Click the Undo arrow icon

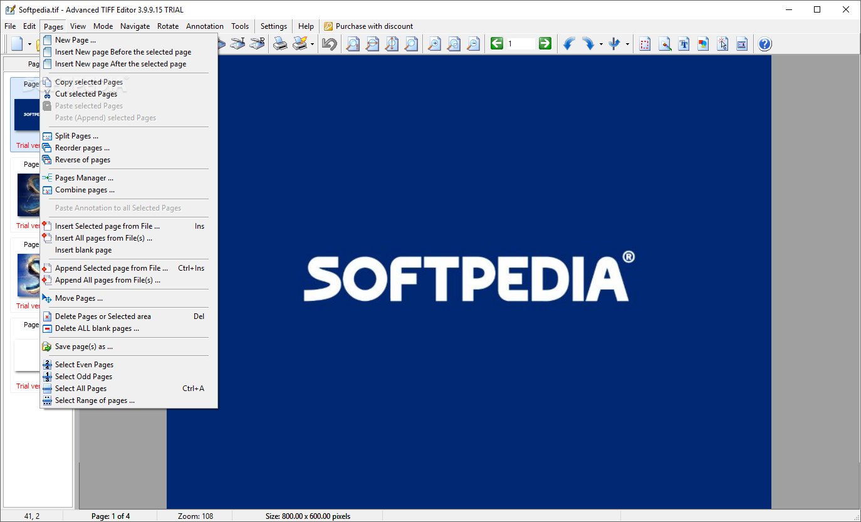[330, 44]
